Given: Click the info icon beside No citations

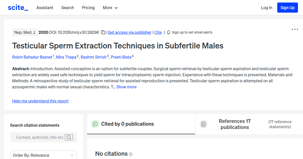Looking at the screenshot, I should pyautogui.click(x=131, y=154).
